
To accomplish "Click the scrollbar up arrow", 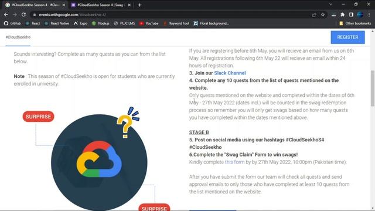I will [x=373, y=31].
